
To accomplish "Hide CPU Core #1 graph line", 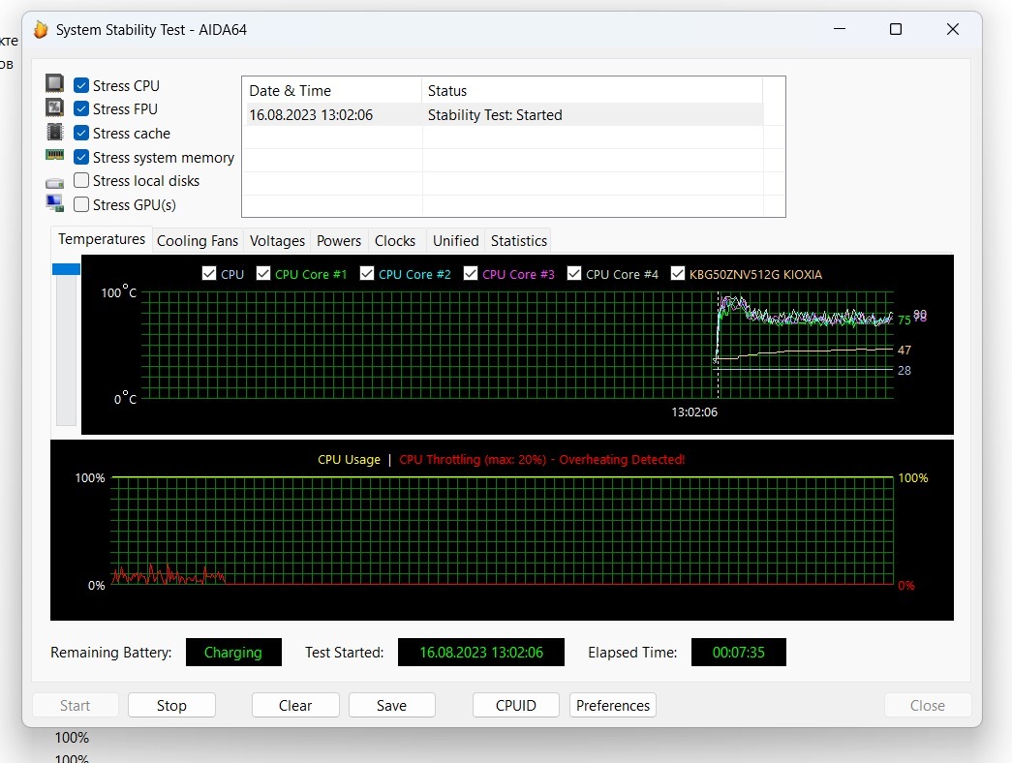I will point(263,274).
